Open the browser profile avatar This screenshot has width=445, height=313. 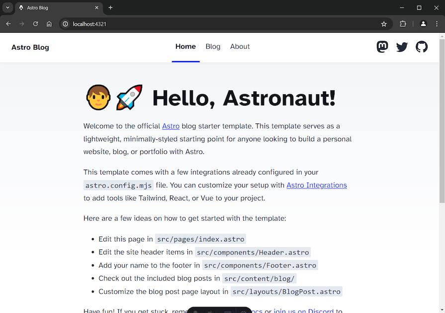(423, 23)
